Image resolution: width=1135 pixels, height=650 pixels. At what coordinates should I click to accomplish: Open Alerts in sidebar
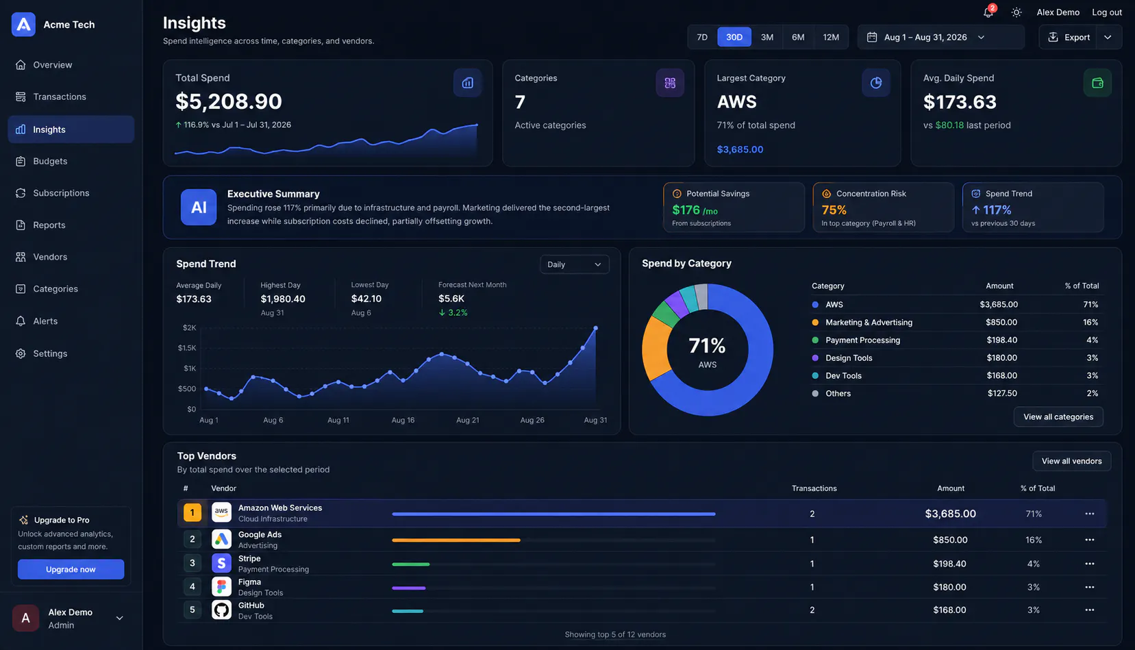click(71, 321)
